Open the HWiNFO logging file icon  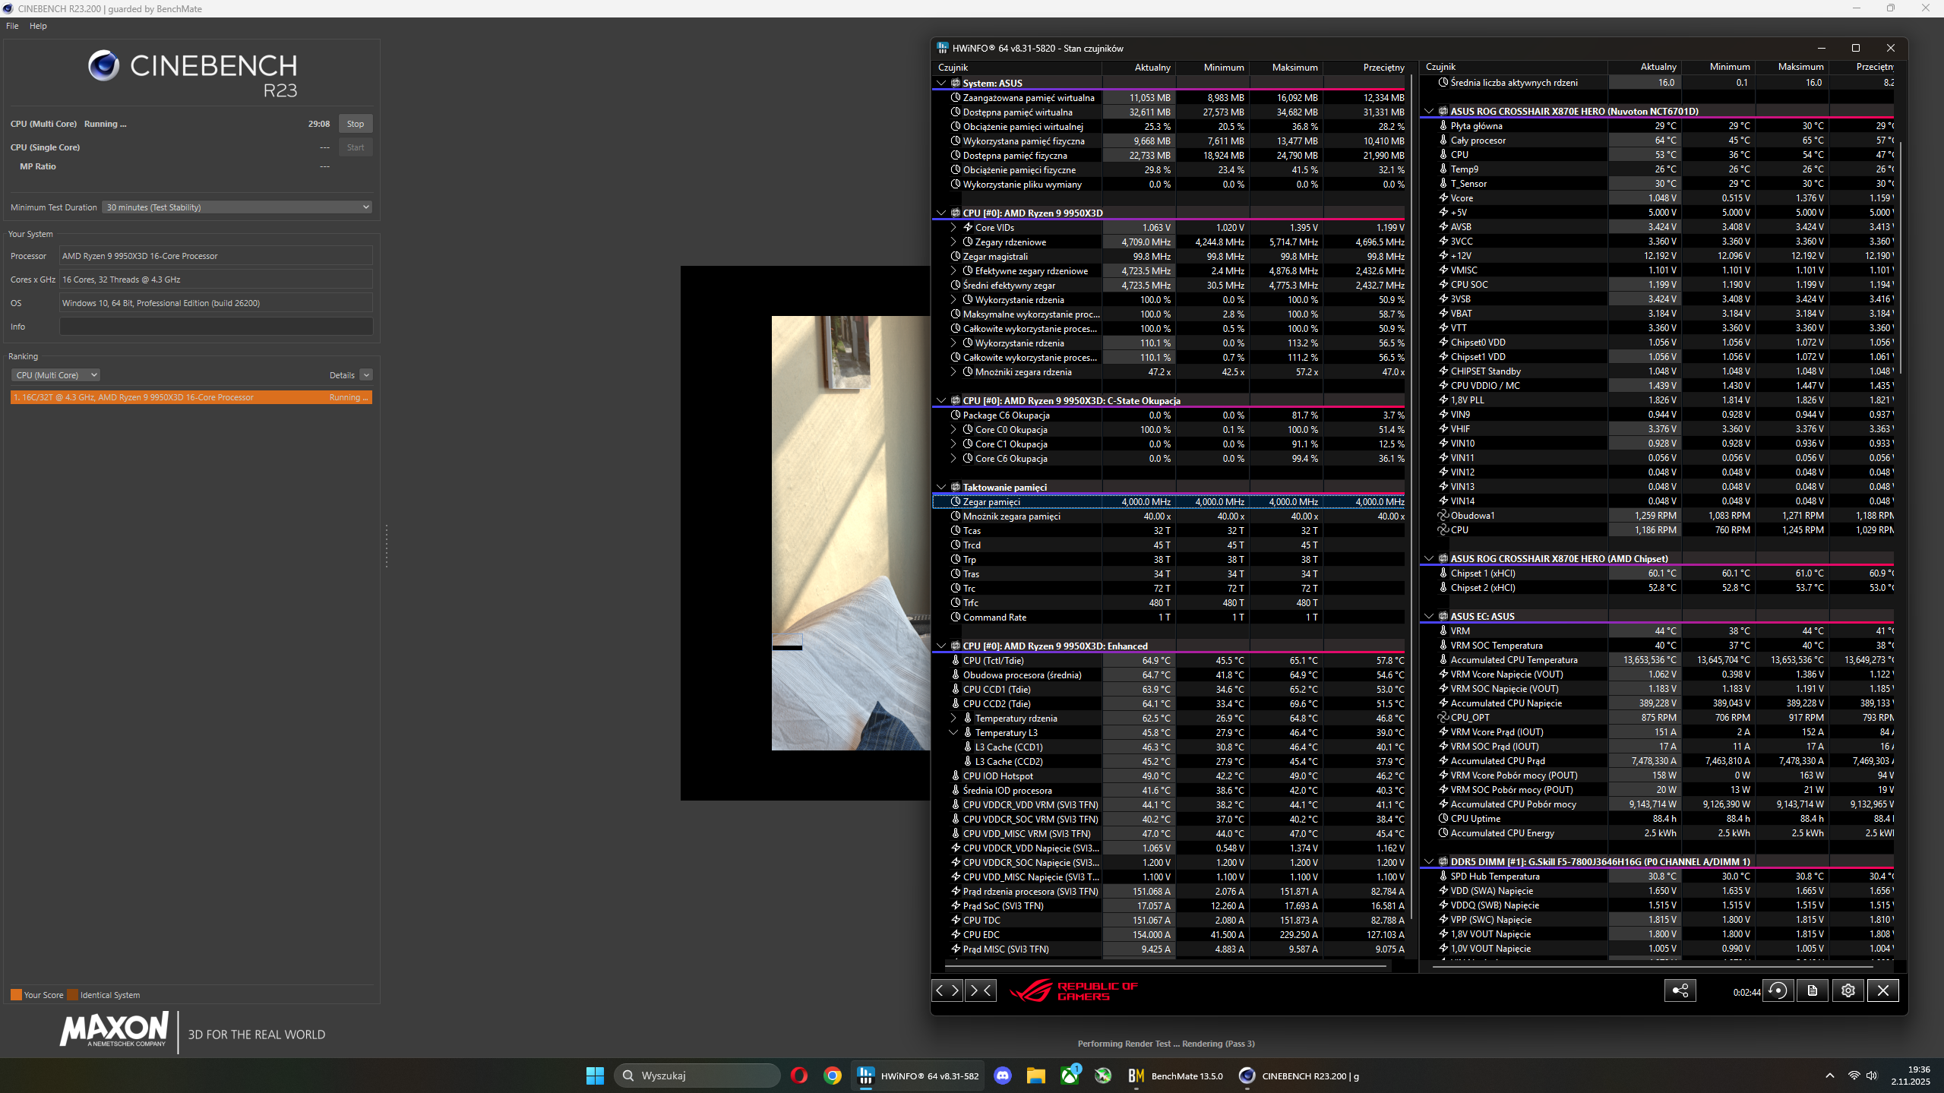coord(1813,990)
